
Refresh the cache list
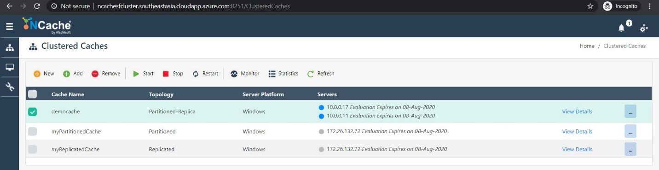[321, 74]
